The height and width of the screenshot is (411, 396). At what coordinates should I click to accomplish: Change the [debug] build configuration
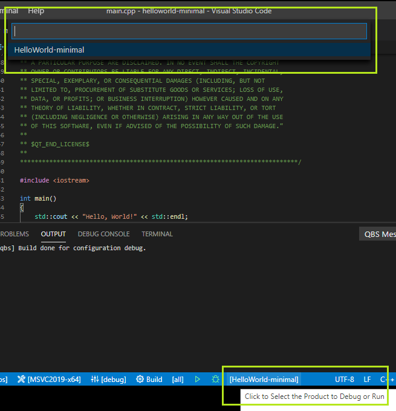[108, 379]
